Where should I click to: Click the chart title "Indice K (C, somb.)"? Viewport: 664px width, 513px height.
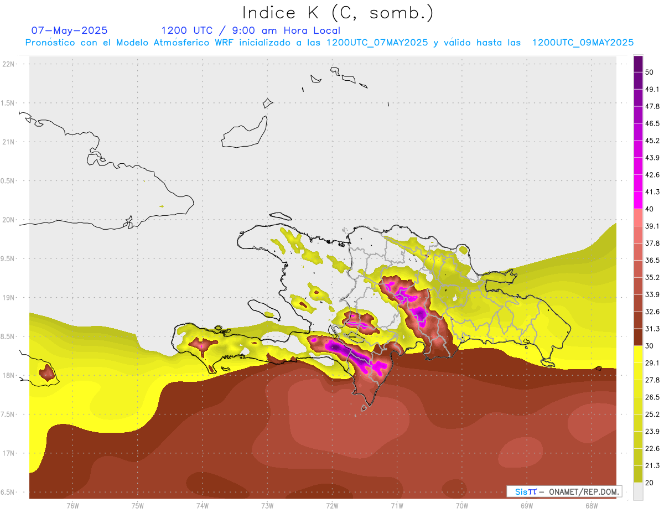338,13
